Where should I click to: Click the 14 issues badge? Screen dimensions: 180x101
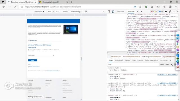click(x=161, y=12)
